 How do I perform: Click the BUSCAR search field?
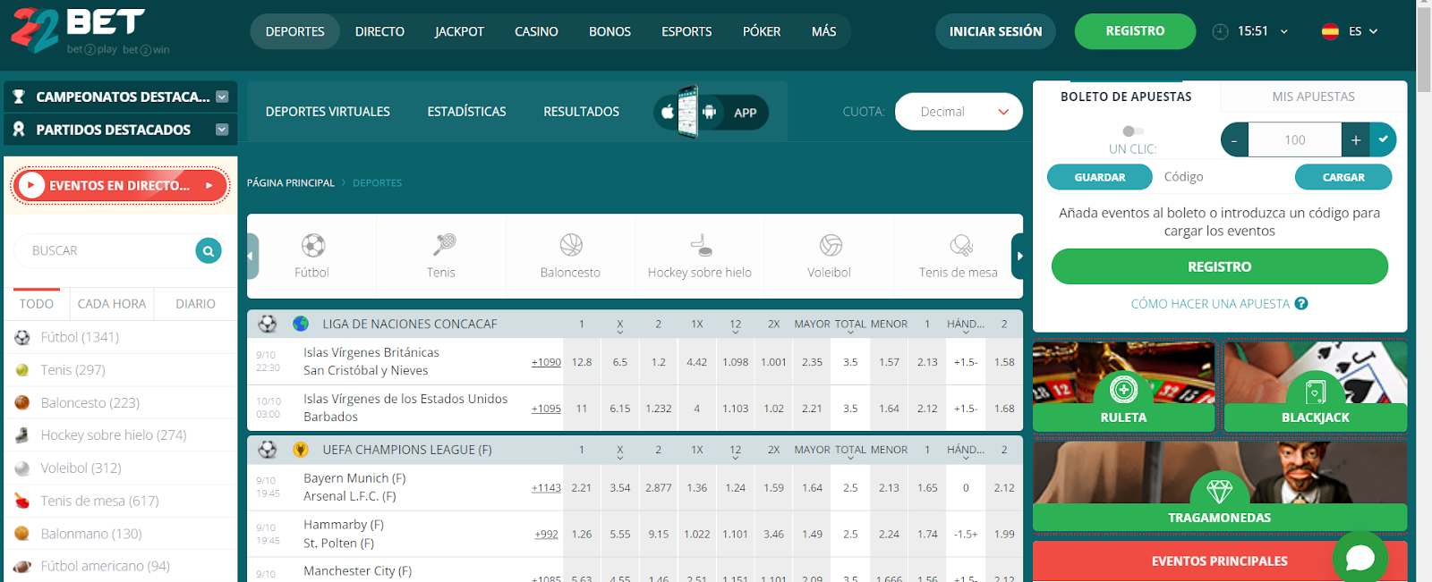coord(106,251)
